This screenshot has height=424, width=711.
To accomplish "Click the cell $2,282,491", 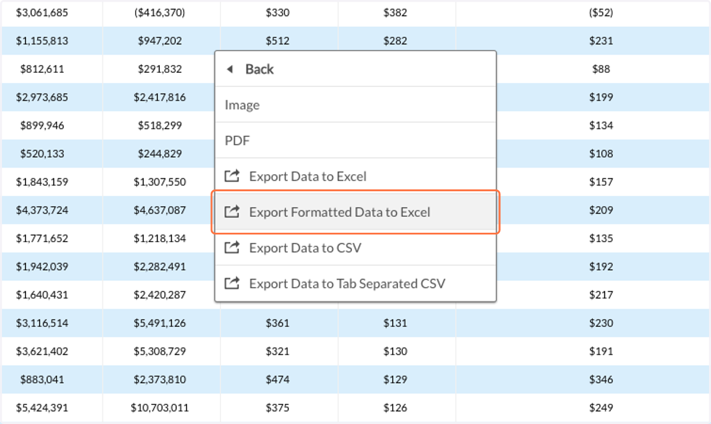I will tap(160, 266).
